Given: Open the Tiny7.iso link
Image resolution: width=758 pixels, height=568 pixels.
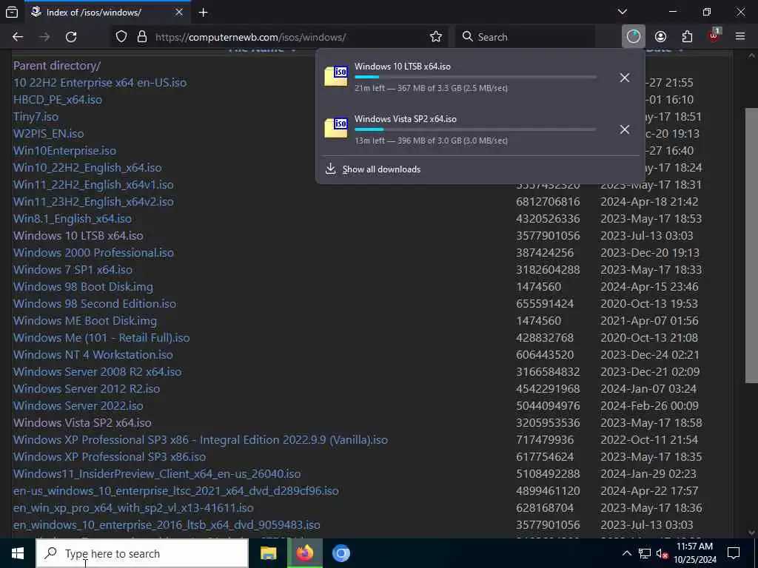Looking at the screenshot, I should pos(36,116).
